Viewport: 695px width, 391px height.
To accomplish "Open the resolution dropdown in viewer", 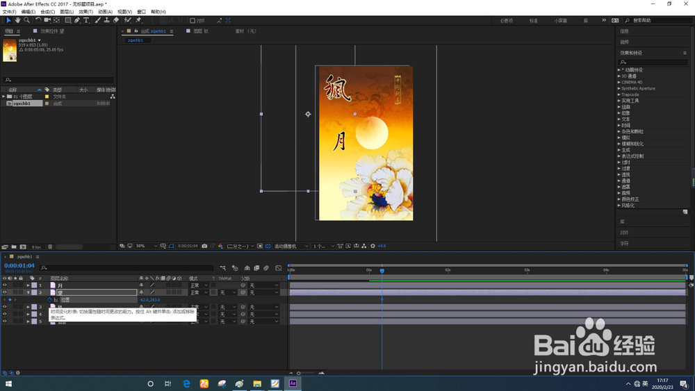I will click(x=240, y=246).
